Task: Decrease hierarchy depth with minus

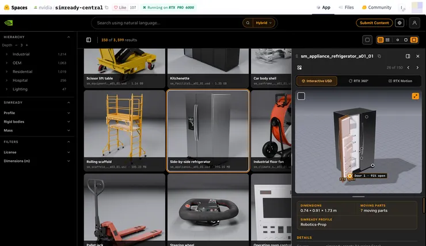Action: [x=16, y=45]
